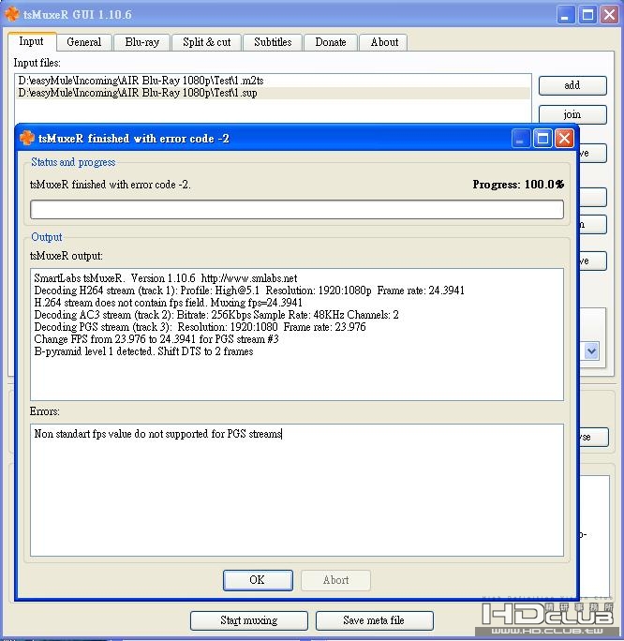Click the 'B-pyramid level 1 detected' output line

[143, 351]
